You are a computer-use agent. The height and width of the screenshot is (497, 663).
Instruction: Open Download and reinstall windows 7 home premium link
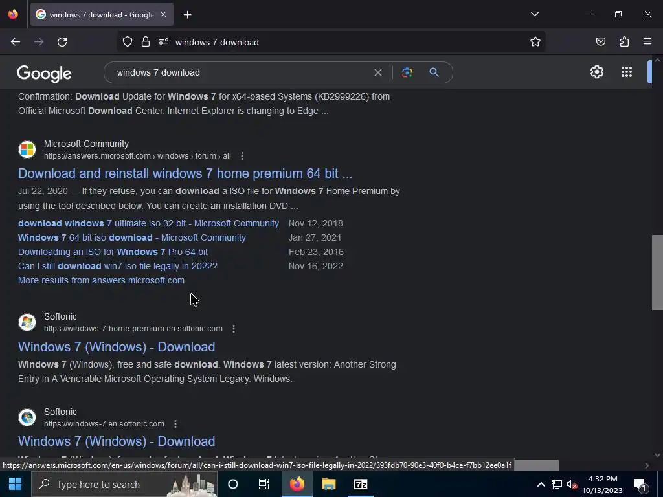click(x=185, y=173)
